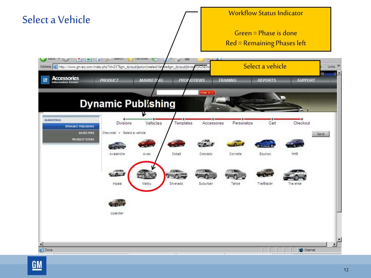Screen dimensions: 371x278
Task: Click the horizontal scrollbar right arrow
Action: pos(334,244)
